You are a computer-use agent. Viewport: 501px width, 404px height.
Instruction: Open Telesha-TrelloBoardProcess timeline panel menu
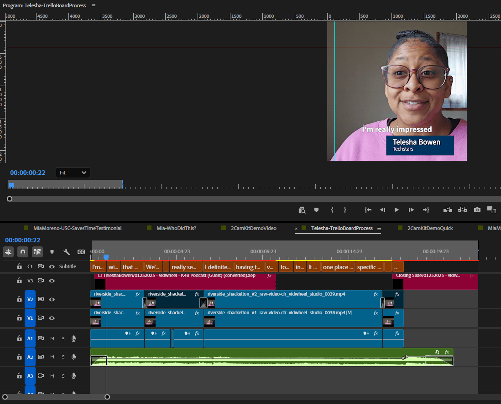click(x=379, y=228)
